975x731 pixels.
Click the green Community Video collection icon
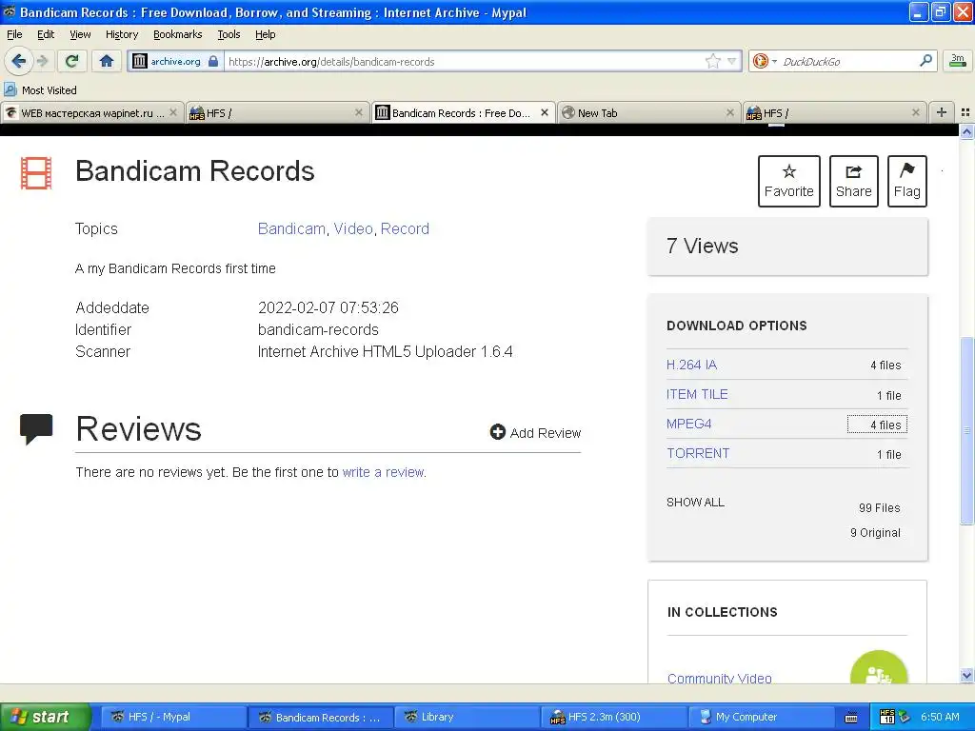coord(879,667)
